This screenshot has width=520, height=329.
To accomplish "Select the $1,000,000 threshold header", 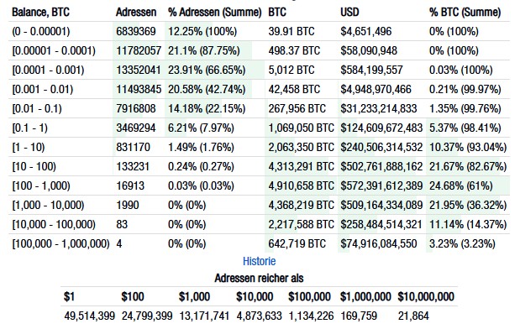I will tap(365, 296).
